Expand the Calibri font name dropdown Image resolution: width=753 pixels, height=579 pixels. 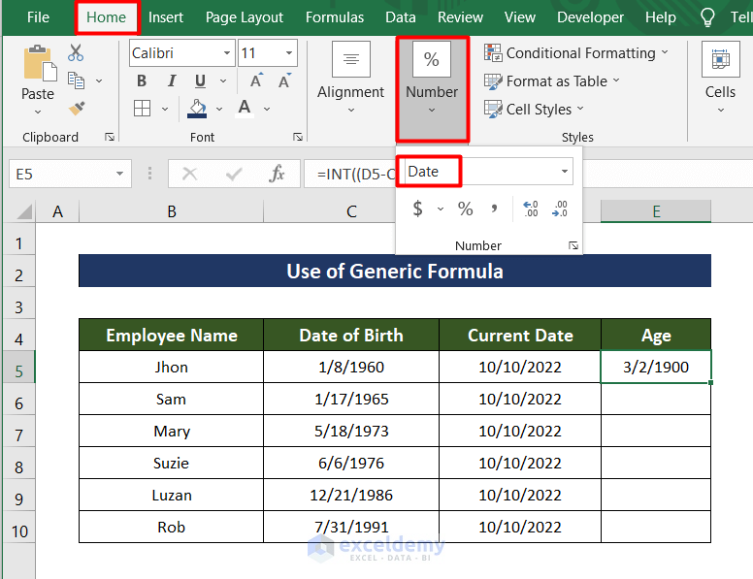tap(226, 53)
